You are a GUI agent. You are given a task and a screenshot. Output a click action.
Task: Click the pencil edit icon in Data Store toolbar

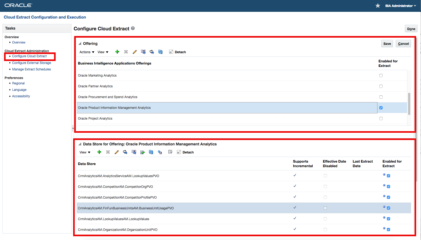click(117, 152)
